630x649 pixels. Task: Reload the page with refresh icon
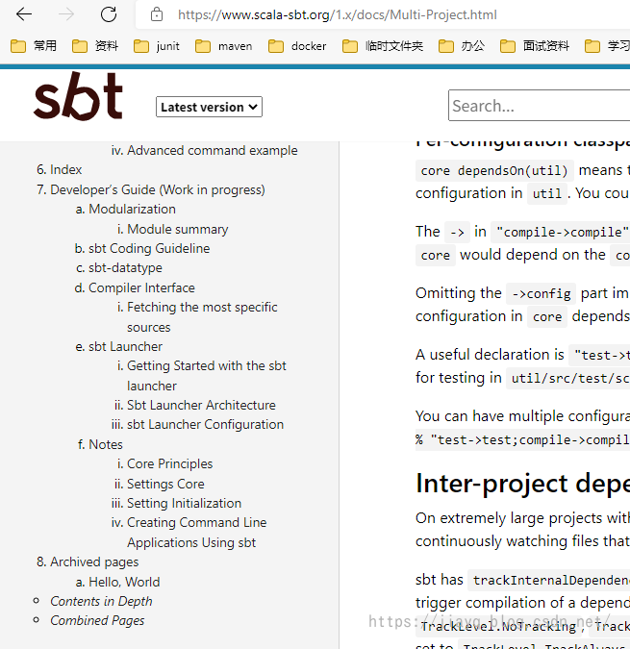(x=109, y=14)
